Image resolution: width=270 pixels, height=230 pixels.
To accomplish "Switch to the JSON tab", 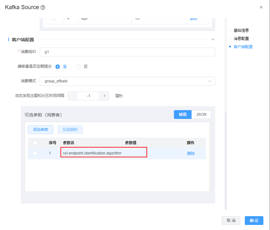I will click(x=201, y=115).
